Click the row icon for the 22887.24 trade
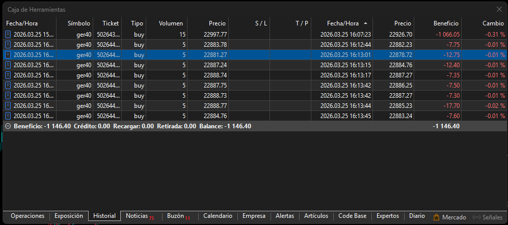508x225 pixels. pos(8,65)
